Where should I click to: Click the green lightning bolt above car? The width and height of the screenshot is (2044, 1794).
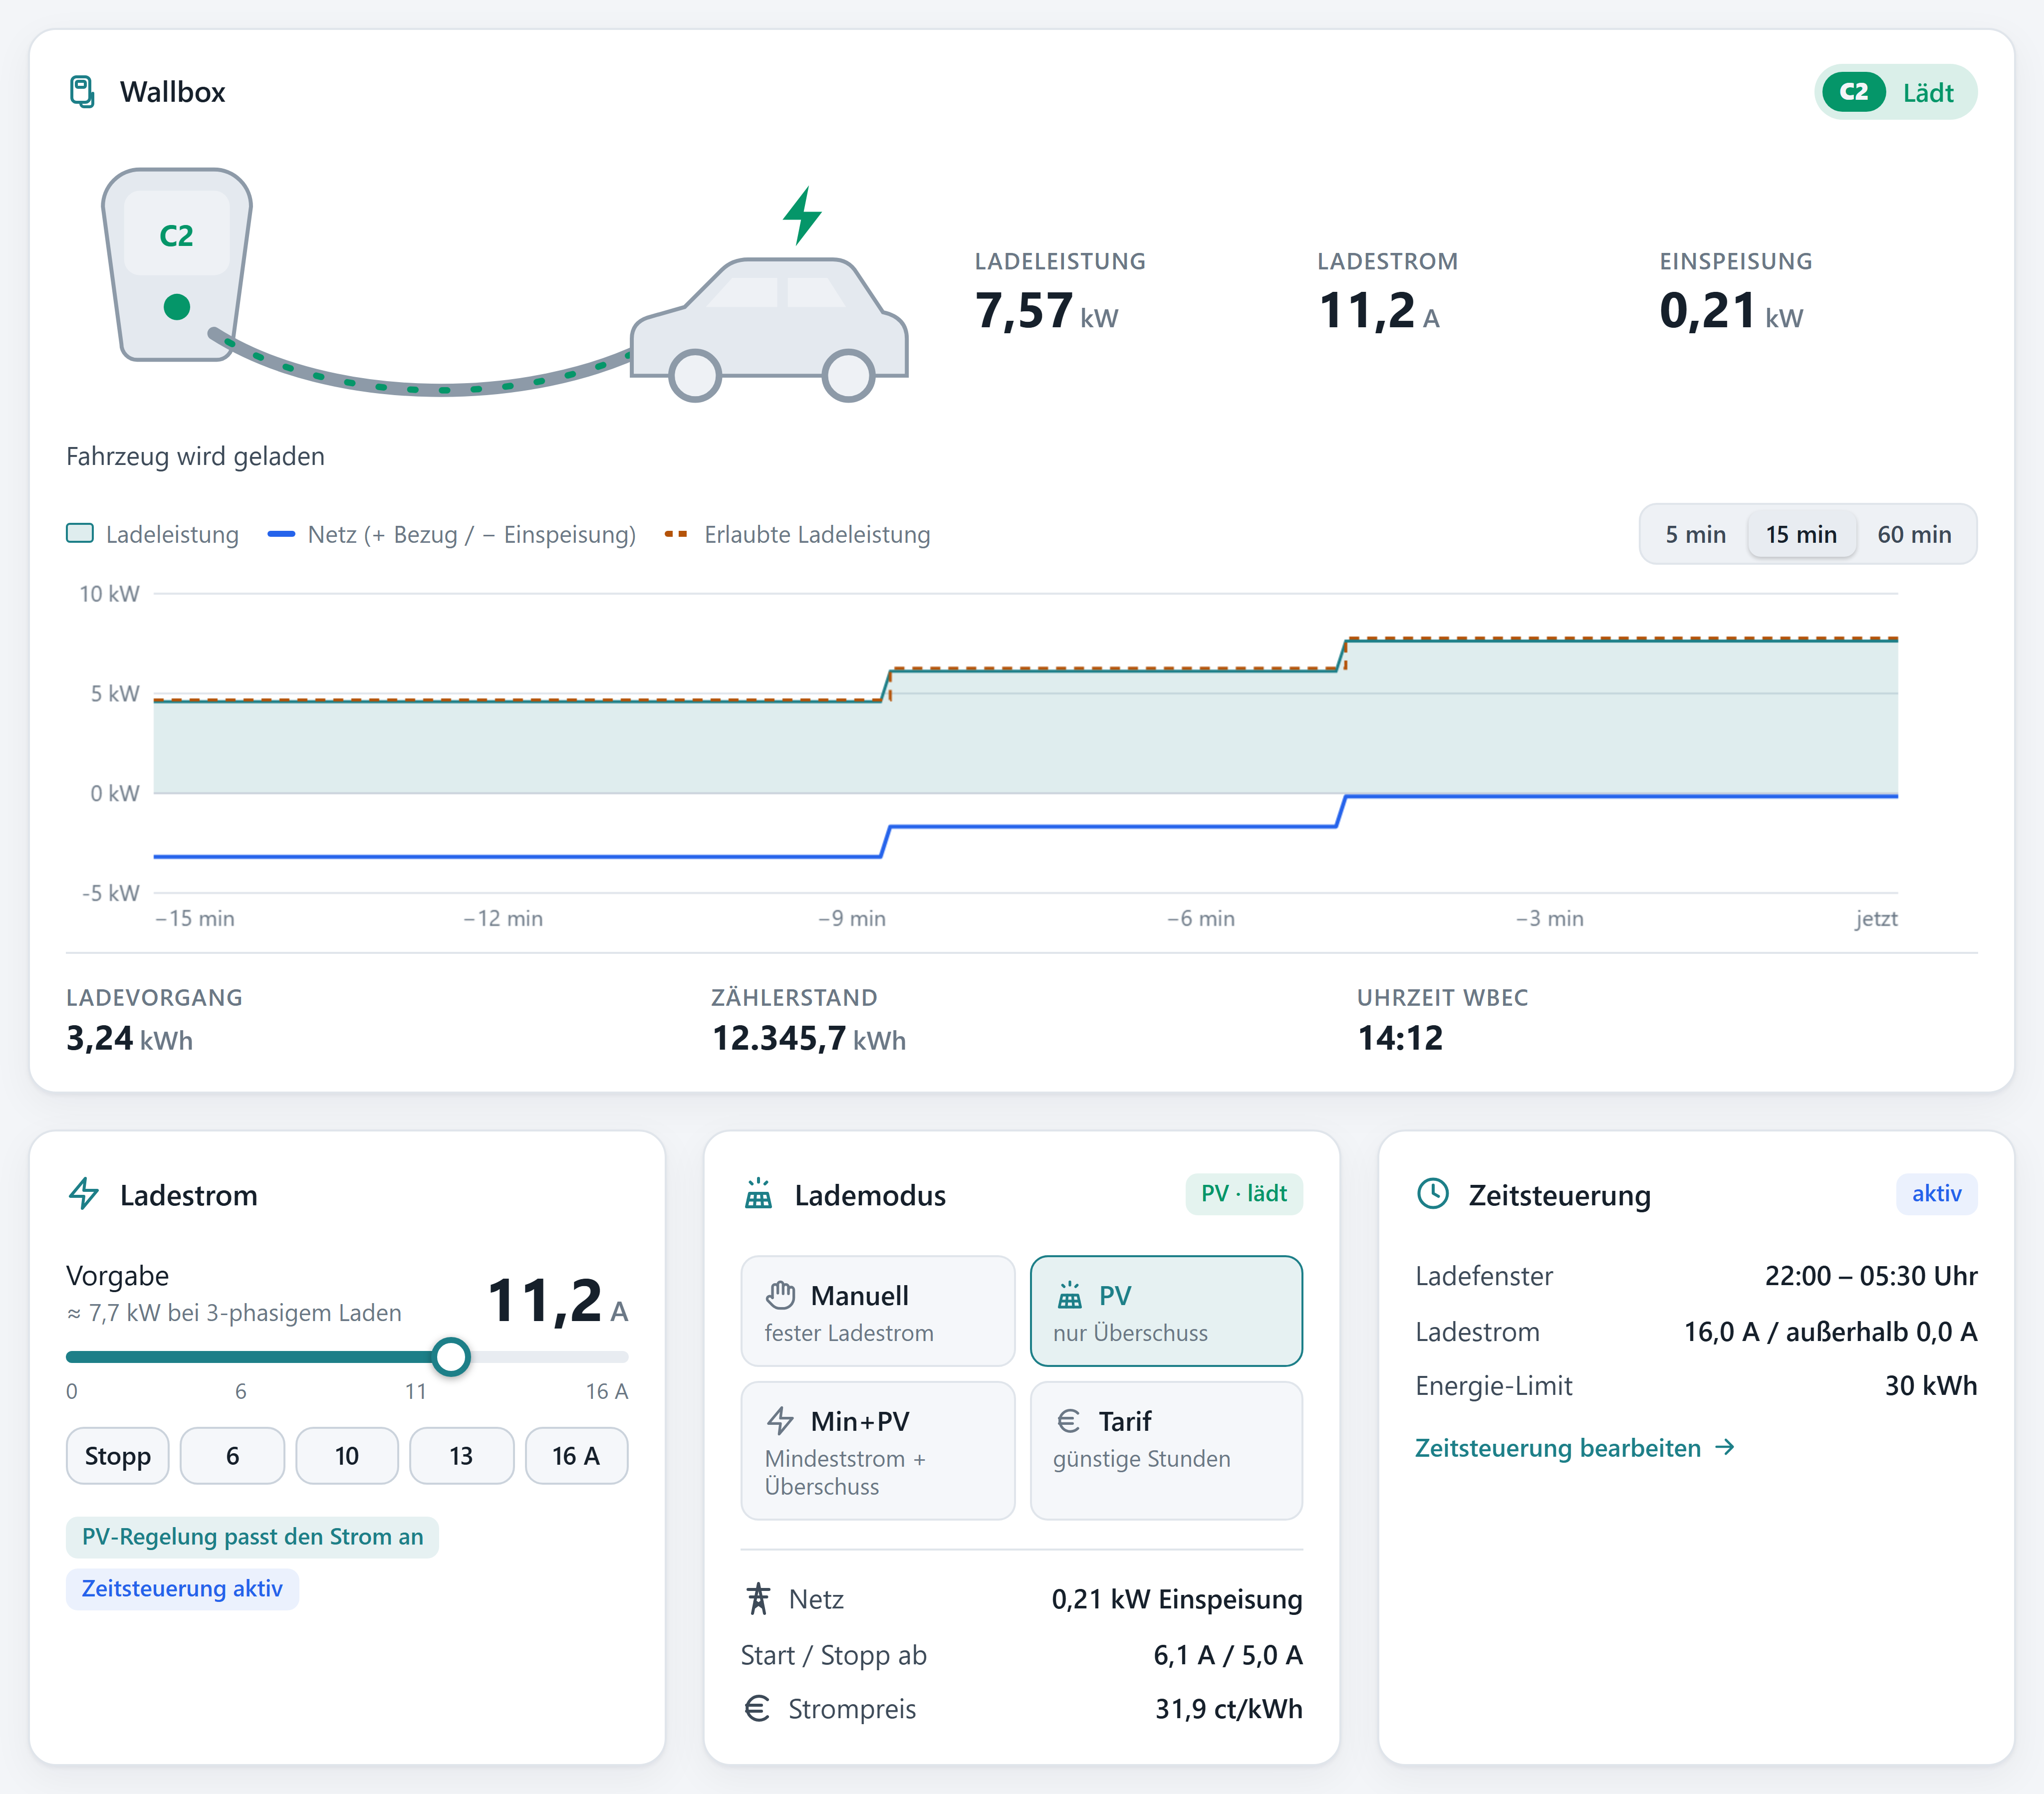802,215
